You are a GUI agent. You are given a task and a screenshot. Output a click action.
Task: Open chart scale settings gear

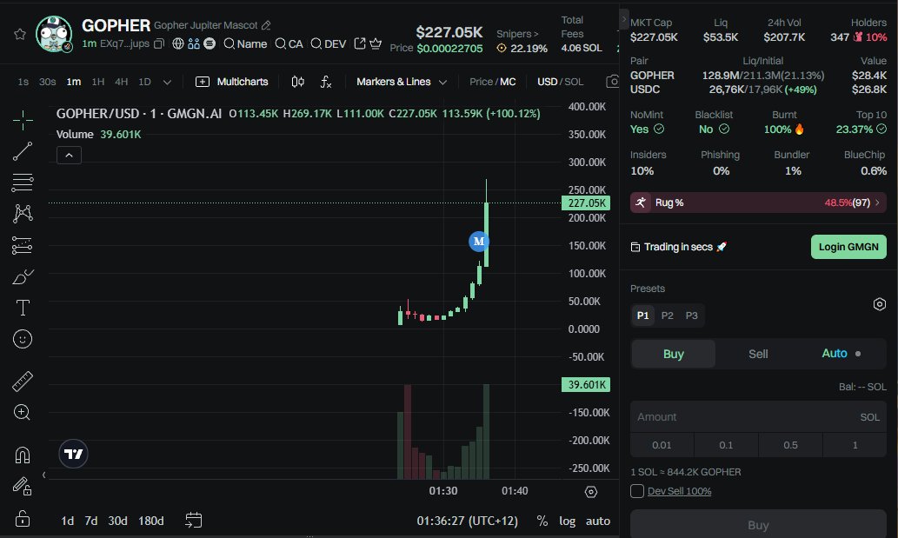click(591, 492)
